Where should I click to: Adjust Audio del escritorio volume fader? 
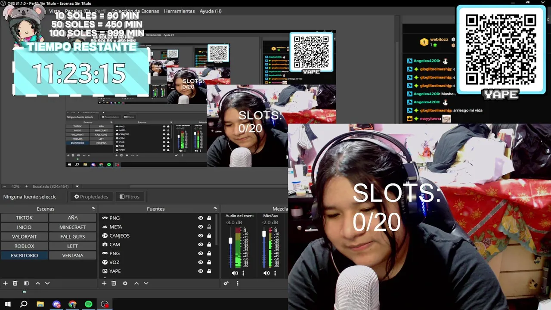click(x=230, y=241)
